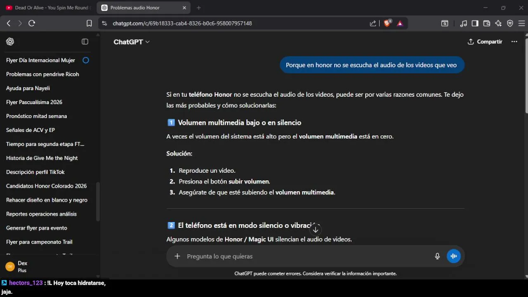Open the browser hamburger menu

click(x=521, y=24)
